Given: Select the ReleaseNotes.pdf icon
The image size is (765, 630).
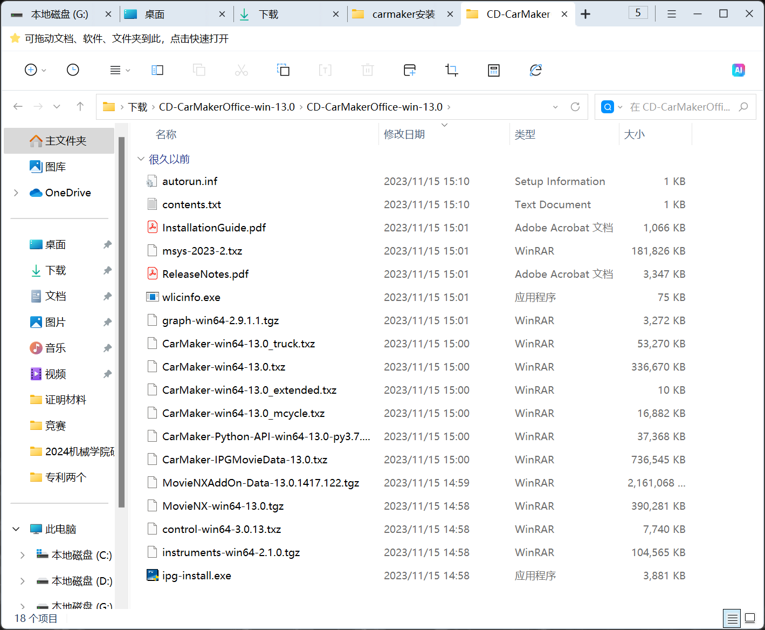Looking at the screenshot, I should [x=153, y=273].
